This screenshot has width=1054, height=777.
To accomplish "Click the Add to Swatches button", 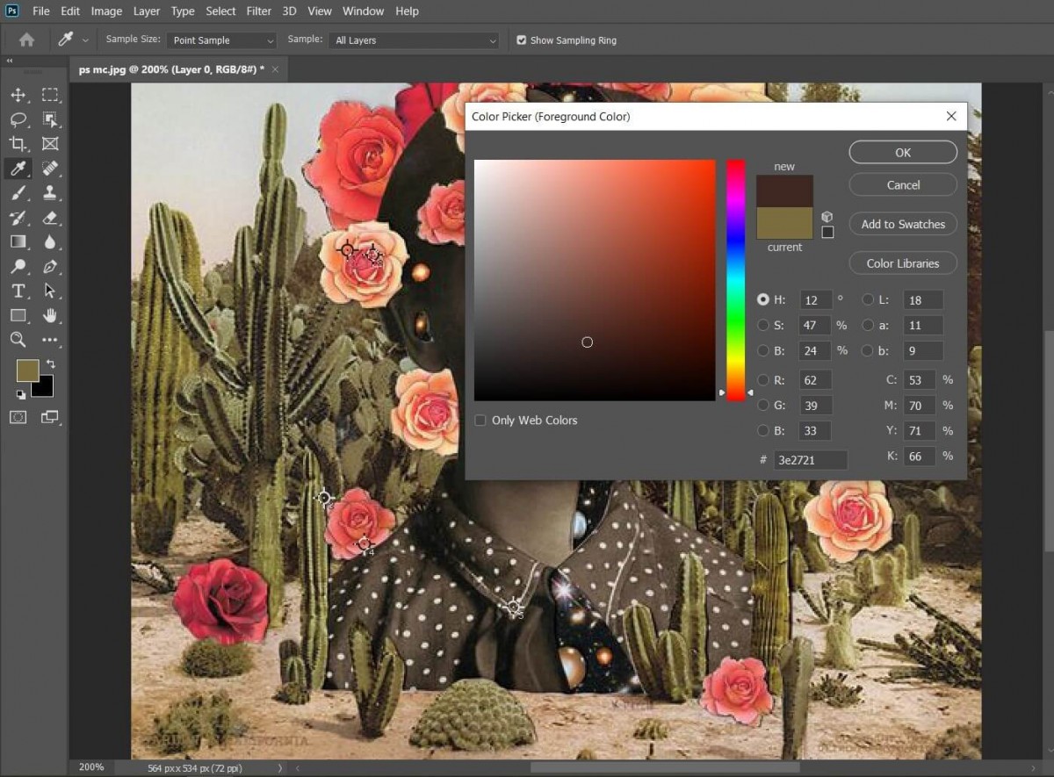I will (902, 224).
